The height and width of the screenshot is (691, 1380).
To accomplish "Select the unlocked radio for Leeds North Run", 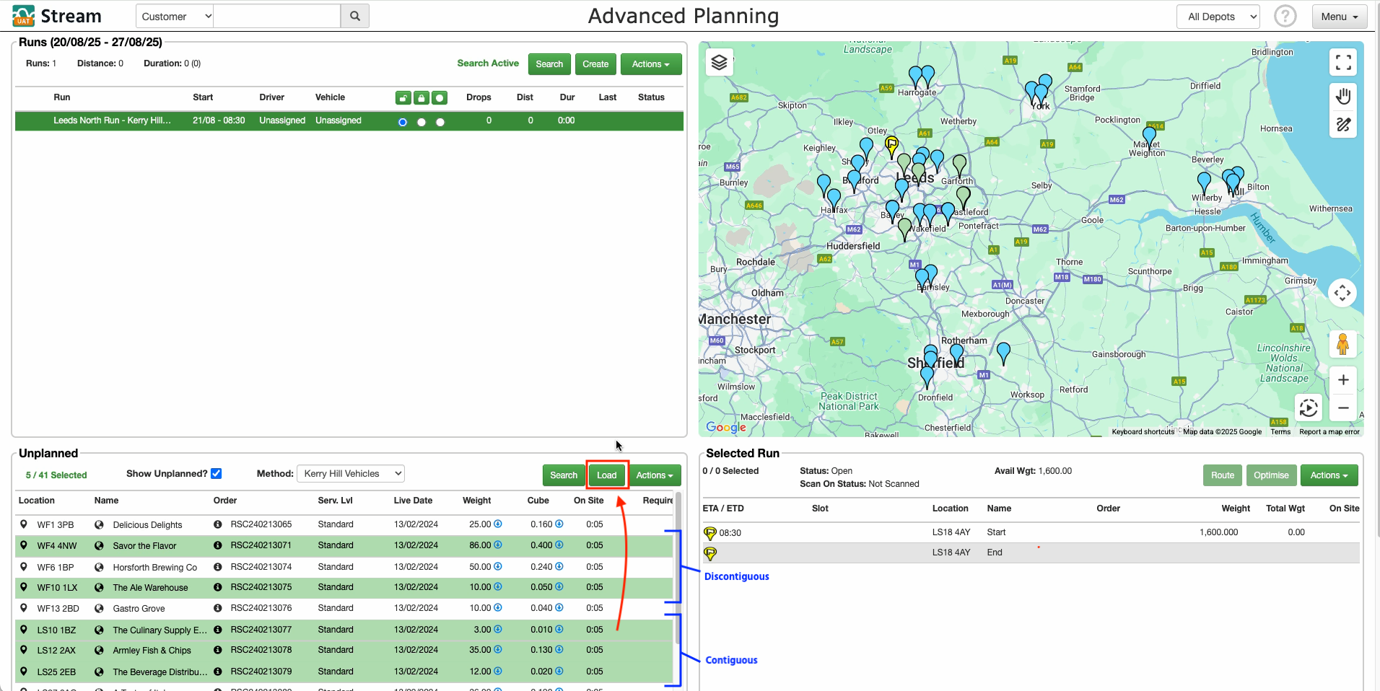I will [x=403, y=122].
